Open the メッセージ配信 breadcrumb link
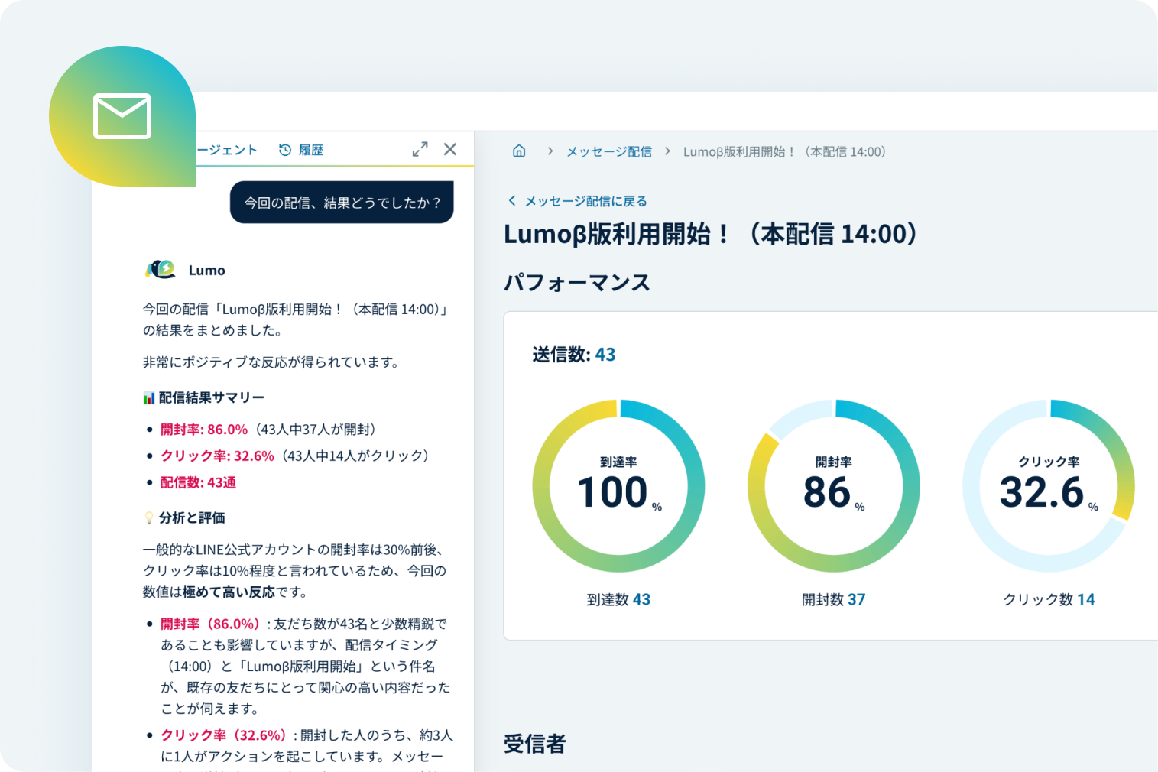 tap(608, 151)
